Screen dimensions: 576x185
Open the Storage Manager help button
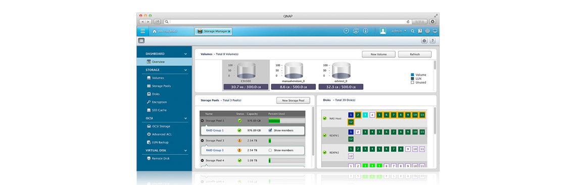click(x=433, y=41)
